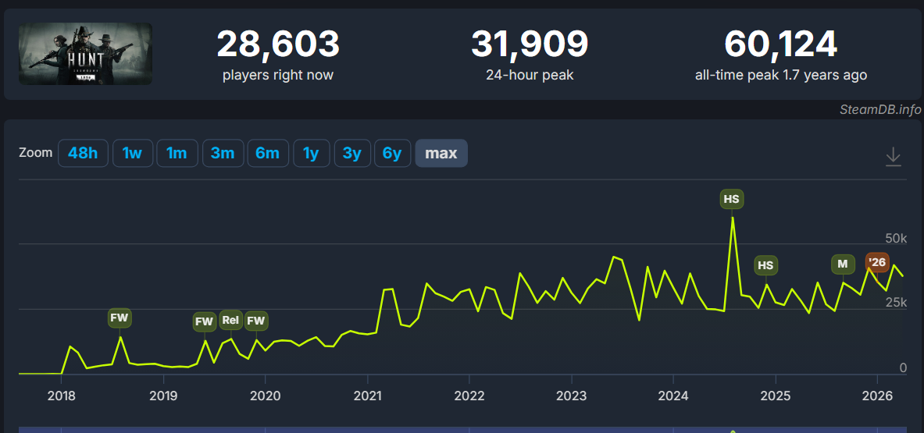924x433 pixels.
Task: Click the 0 y-axis label
Action: (903, 367)
